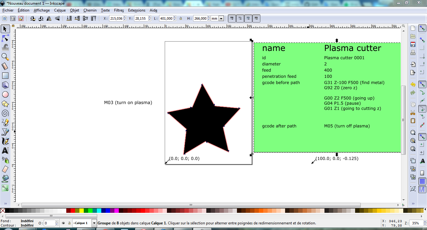This screenshot has height=230, width=427.
Task: Click the Redo arrow icon
Action: (413, 93)
